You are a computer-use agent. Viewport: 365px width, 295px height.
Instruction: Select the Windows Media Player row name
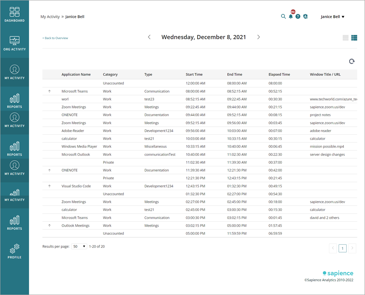[x=79, y=146]
